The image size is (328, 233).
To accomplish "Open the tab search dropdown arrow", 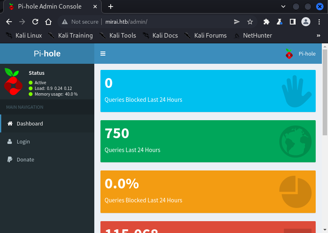I will pos(283,7).
